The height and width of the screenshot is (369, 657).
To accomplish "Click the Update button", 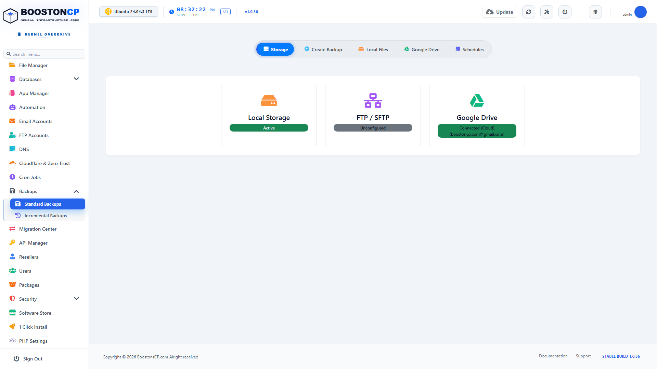I will click(x=500, y=12).
